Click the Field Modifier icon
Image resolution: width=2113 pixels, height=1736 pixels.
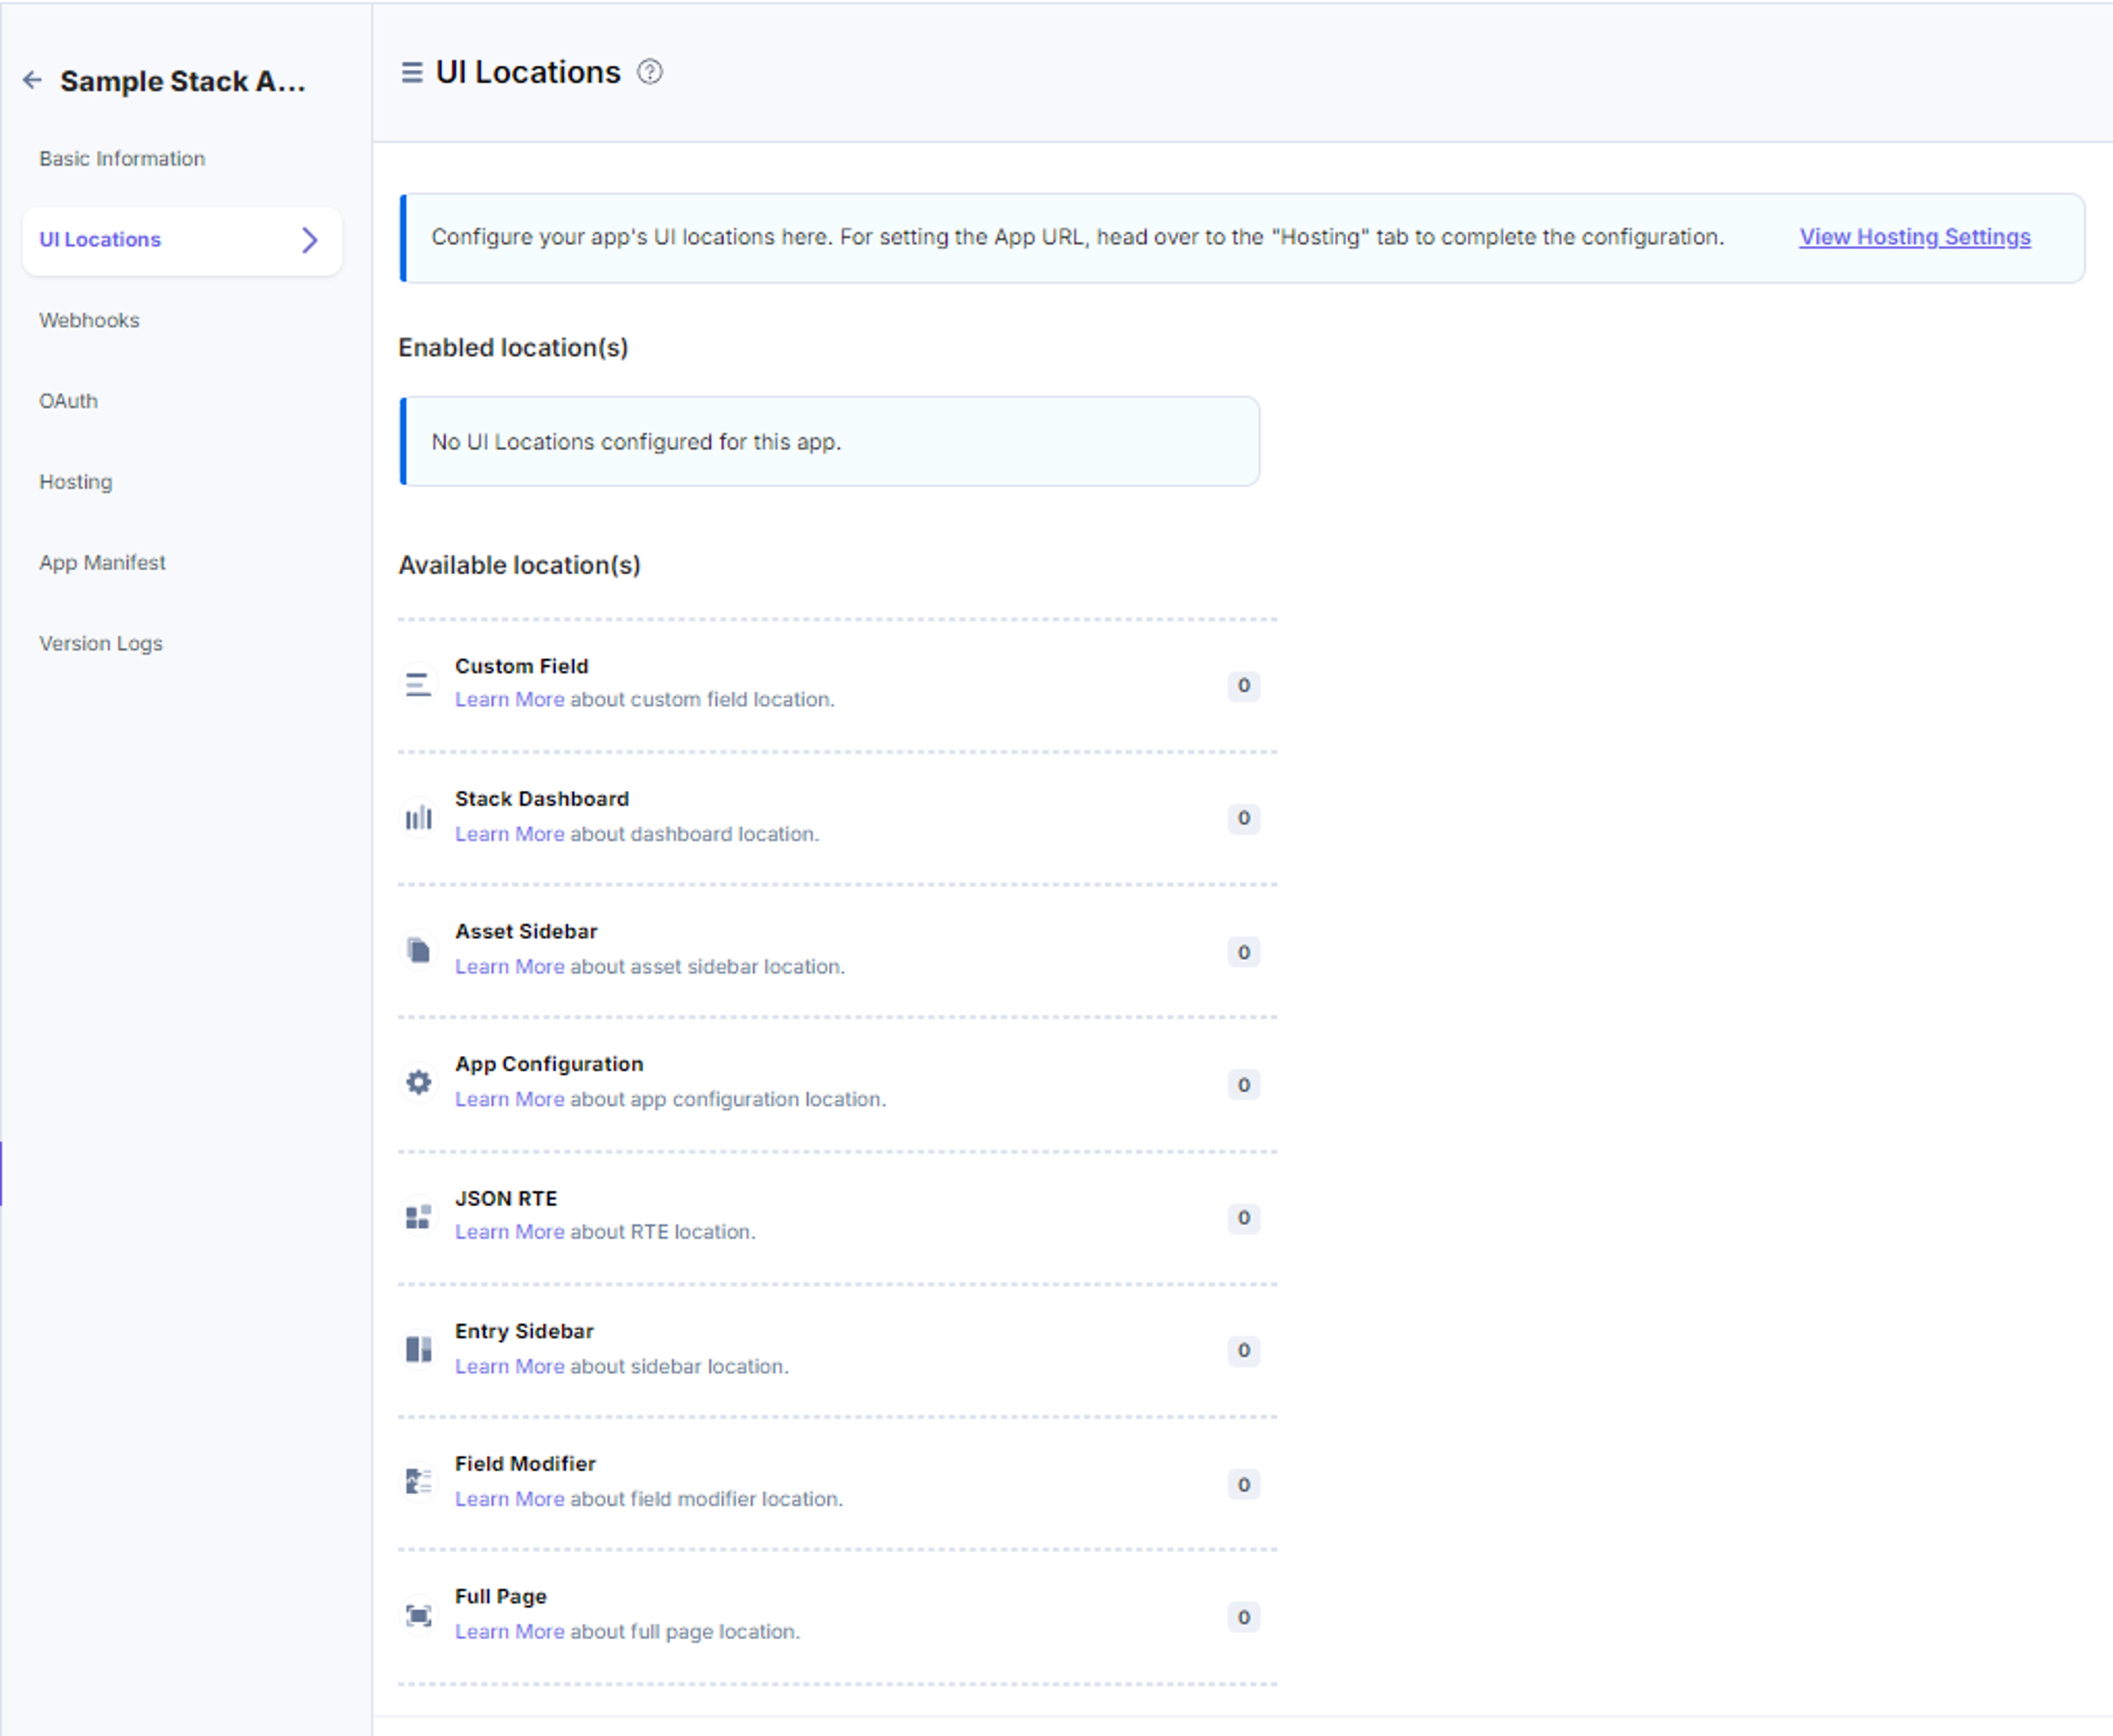point(418,1482)
